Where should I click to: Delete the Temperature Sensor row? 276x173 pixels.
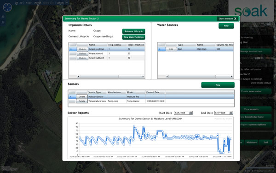click(x=82, y=101)
